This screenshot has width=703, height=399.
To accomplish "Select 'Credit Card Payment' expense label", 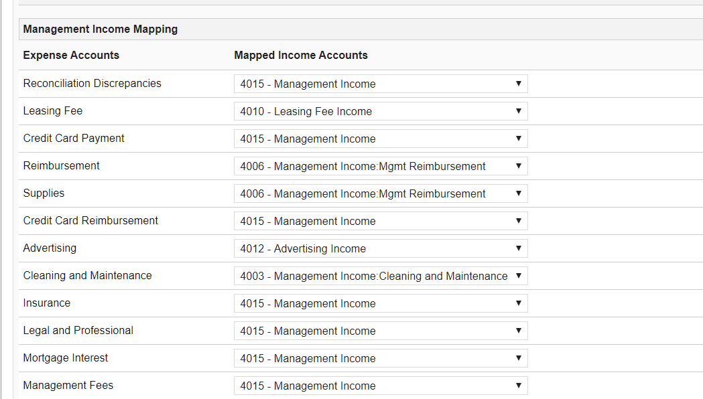I will pyautogui.click(x=74, y=139).
